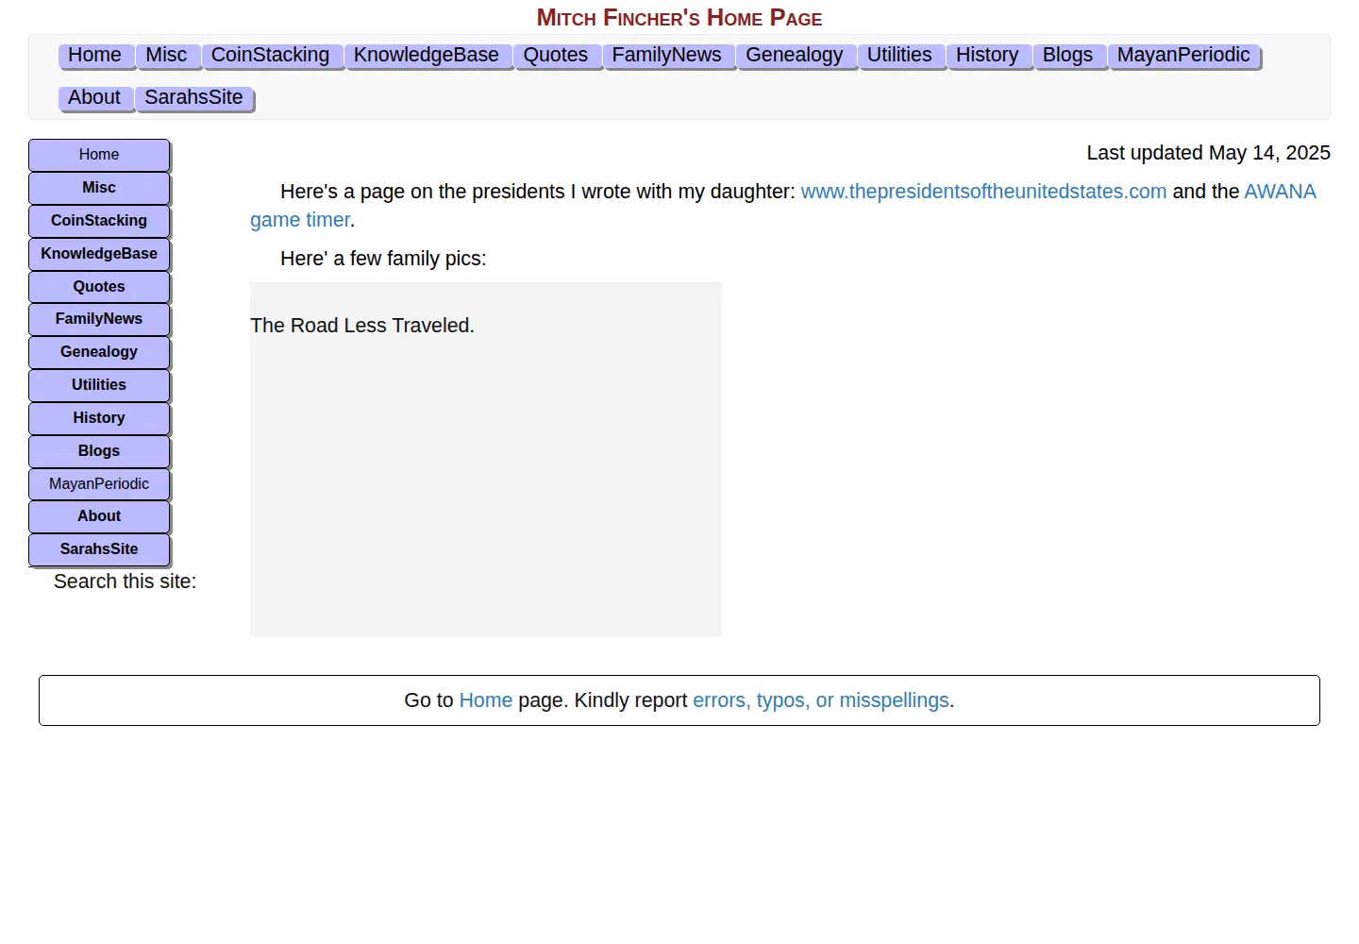Open Utilities from the sidebar buttons
Viewport: 1359px width, 944px height.
pyautogui.click(x=99, y=385)
